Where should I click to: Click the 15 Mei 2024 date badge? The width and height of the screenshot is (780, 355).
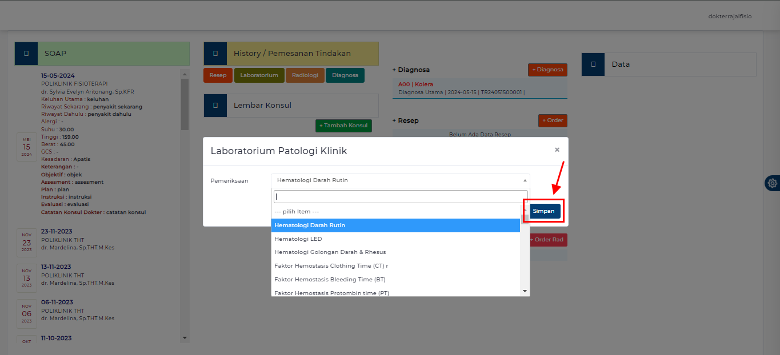[x=27, y=147]
